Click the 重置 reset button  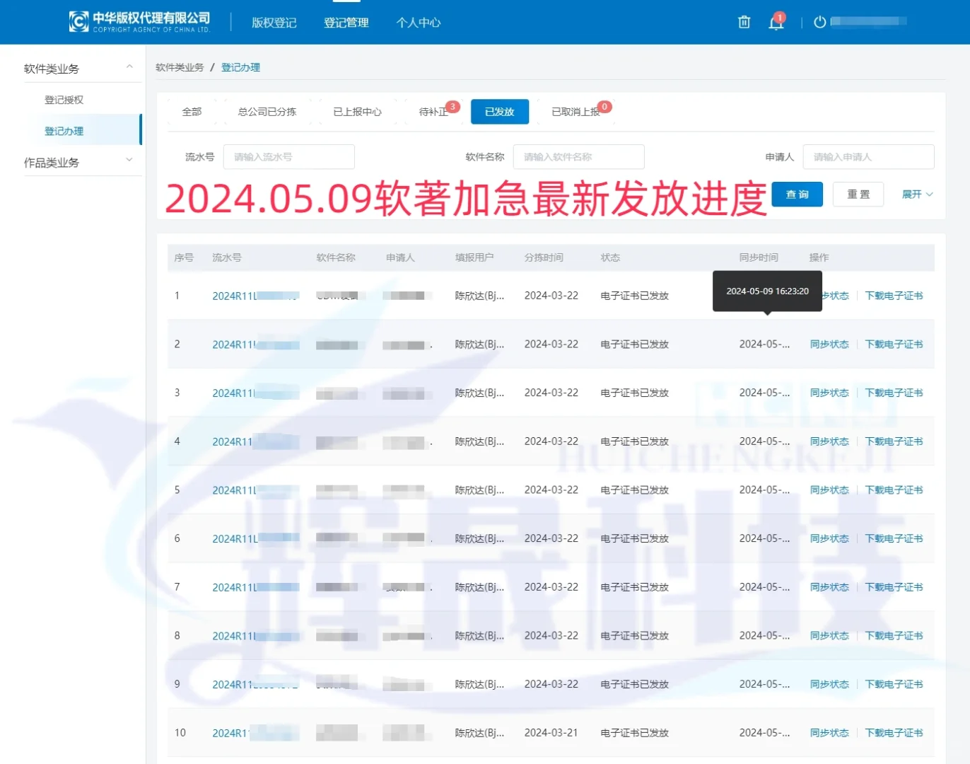coord(858,194)
